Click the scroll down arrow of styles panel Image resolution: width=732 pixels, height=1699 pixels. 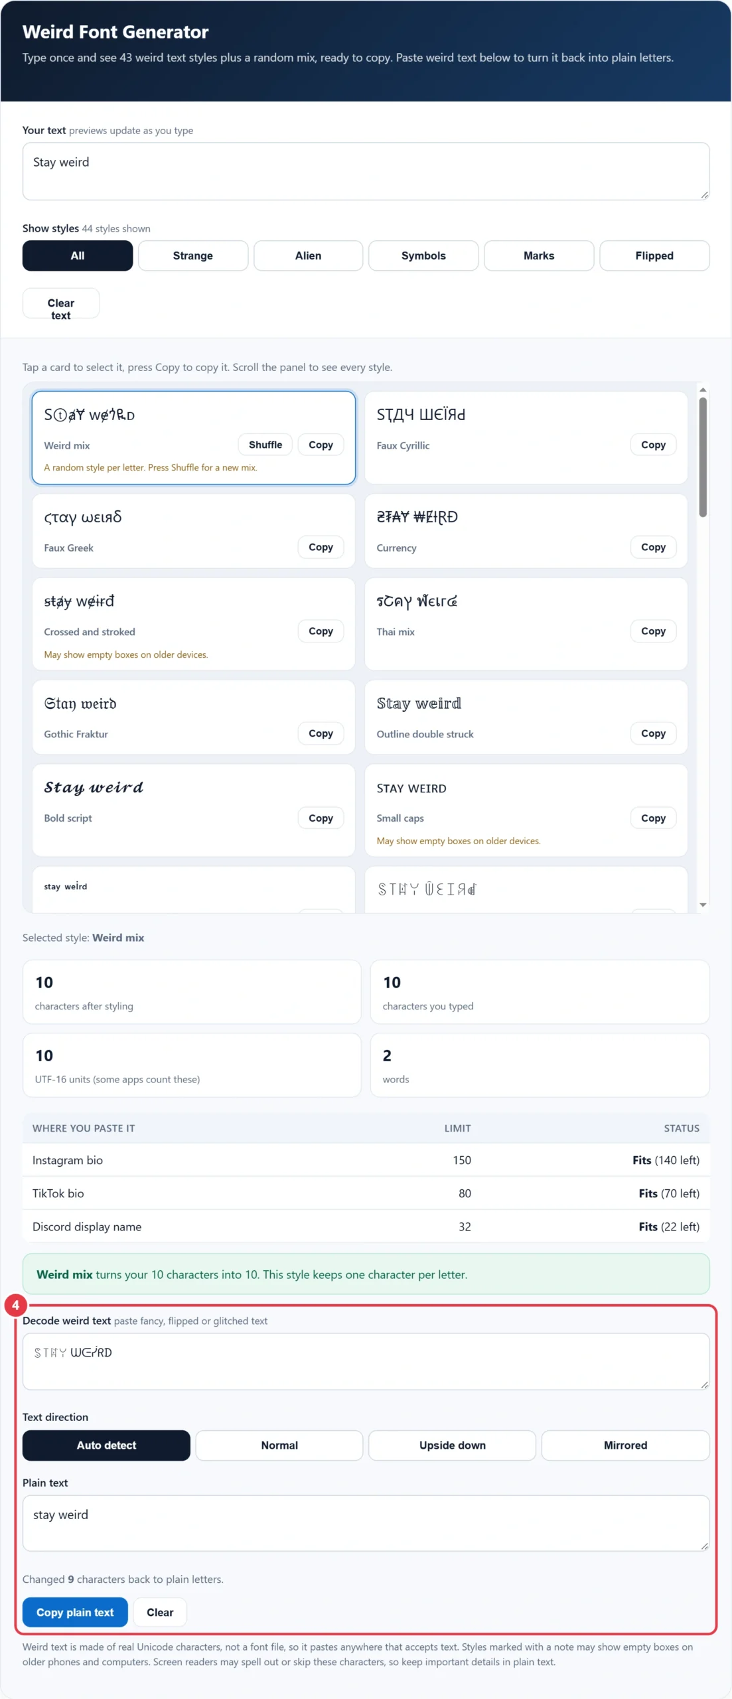(702, 905)
